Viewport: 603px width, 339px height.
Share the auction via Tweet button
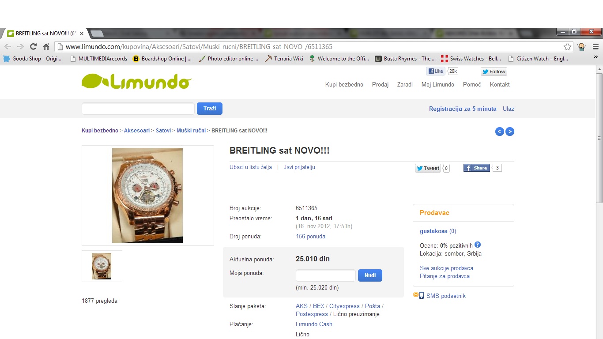[428, 168]
